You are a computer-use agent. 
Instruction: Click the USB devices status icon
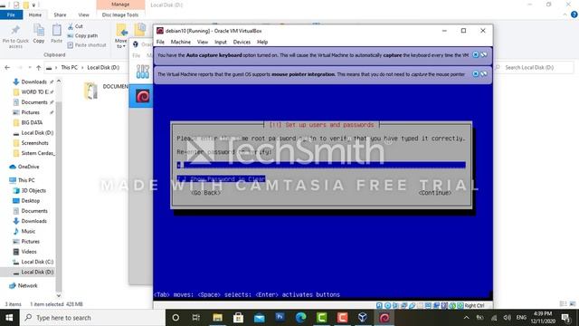(x=412, y=306)
